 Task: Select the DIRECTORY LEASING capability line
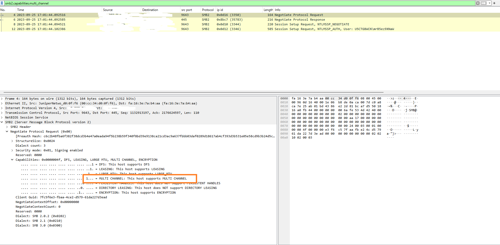119,188
